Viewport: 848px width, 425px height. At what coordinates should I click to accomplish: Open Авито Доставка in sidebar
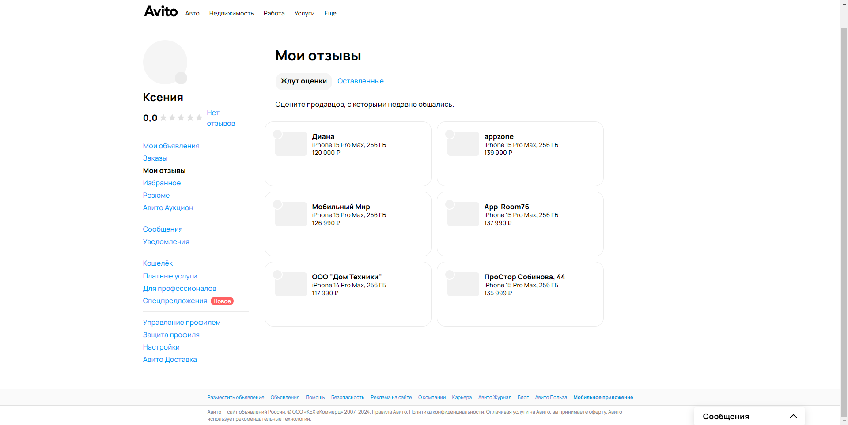[x=170, y=360]
